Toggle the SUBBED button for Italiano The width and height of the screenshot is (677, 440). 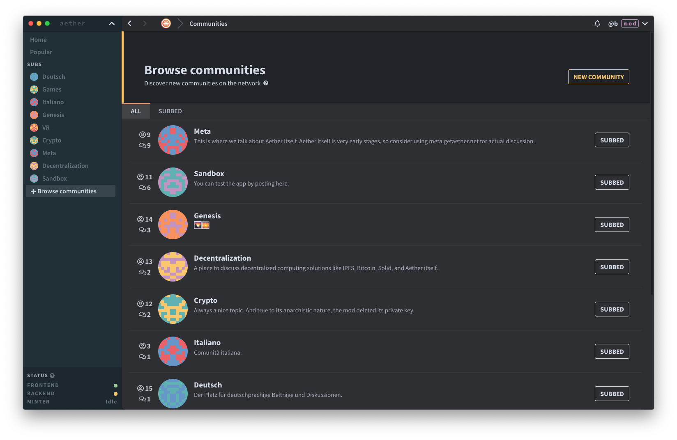tap(612, 351)
